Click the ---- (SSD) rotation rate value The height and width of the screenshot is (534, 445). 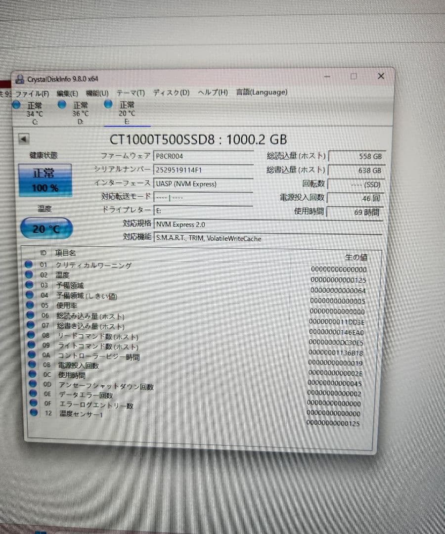(356, 184)
